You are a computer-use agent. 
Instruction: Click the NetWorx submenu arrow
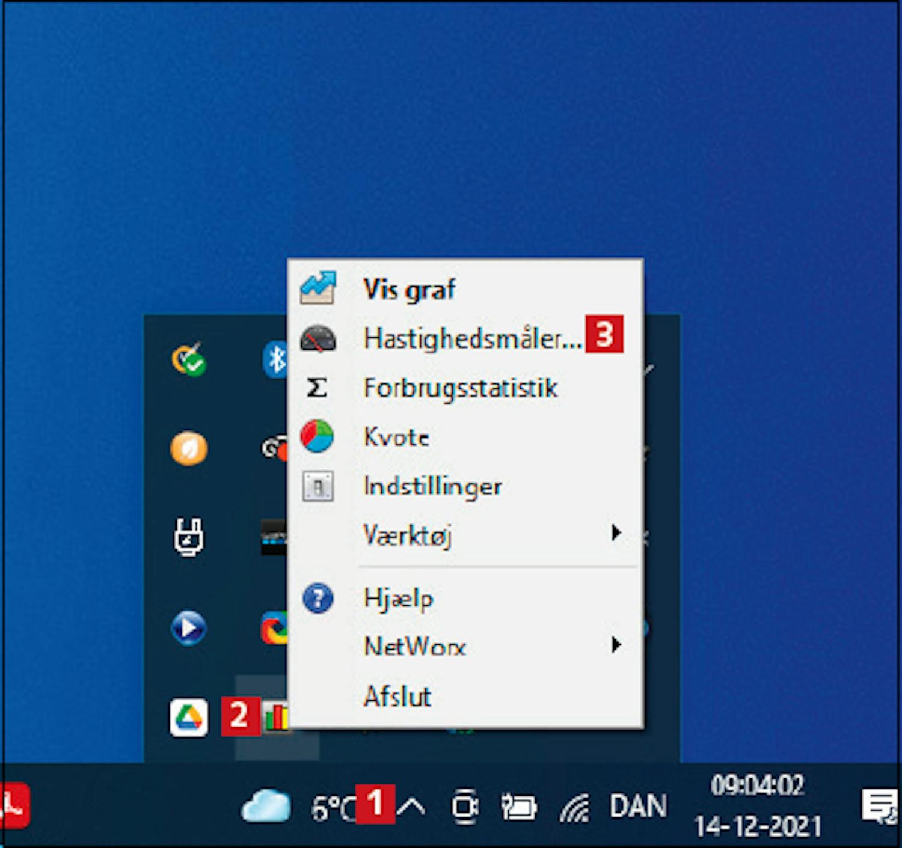tap(616, 645)
